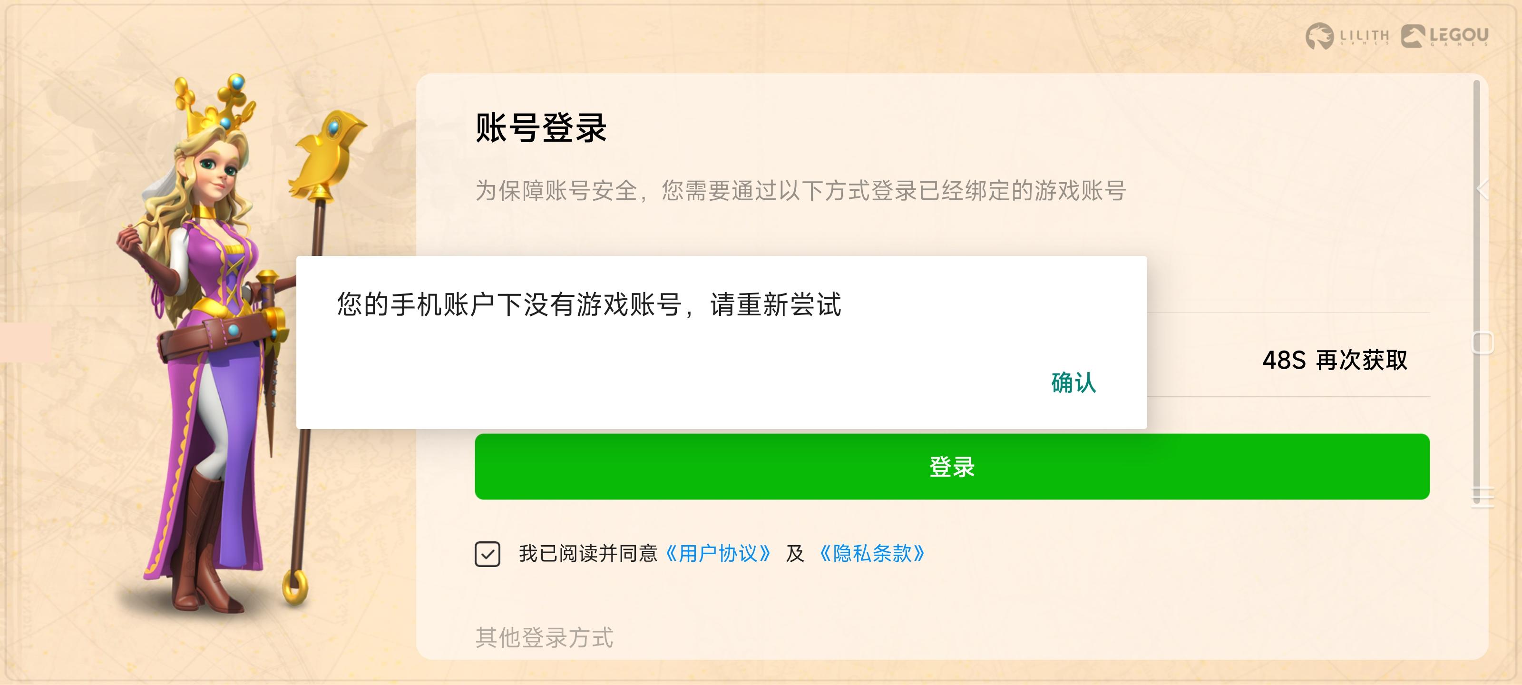Tap the Android back chevron icon
This screenshot has width=1522, height=685.
(x=1483, y=189)
